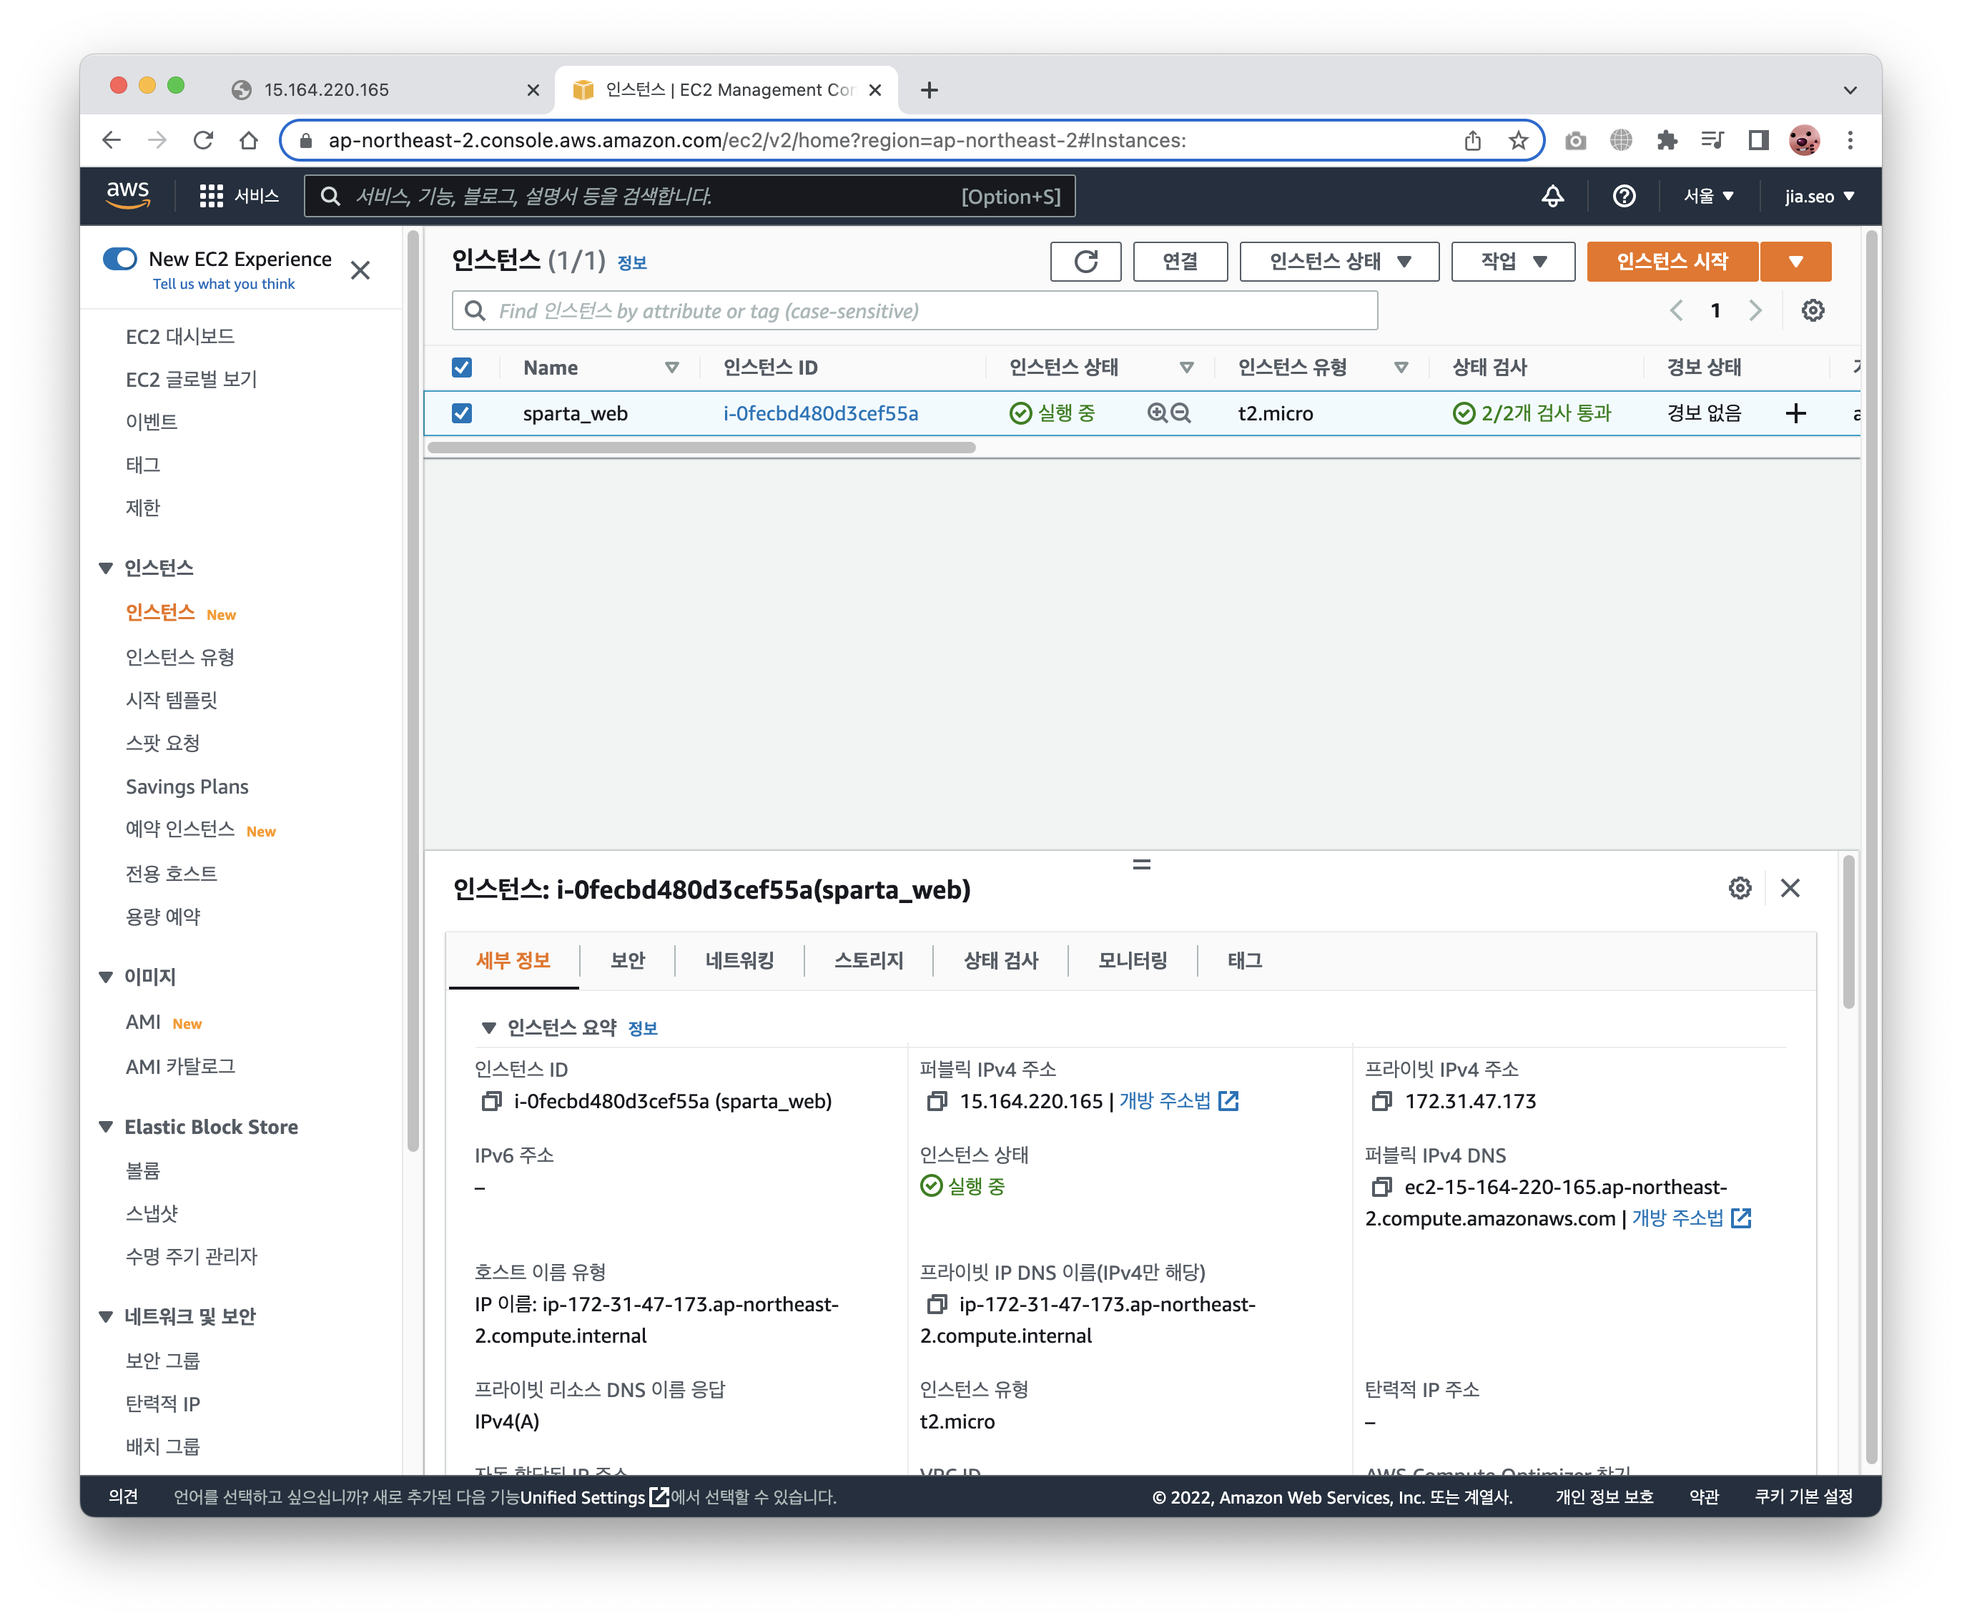Open the Seoul region selector
The image size is (1962, 1623).
coord(1708,196)
